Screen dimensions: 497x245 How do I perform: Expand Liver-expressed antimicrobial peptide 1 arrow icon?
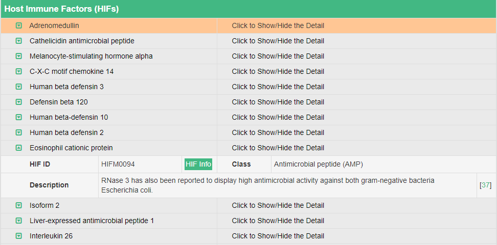(19, 221)
